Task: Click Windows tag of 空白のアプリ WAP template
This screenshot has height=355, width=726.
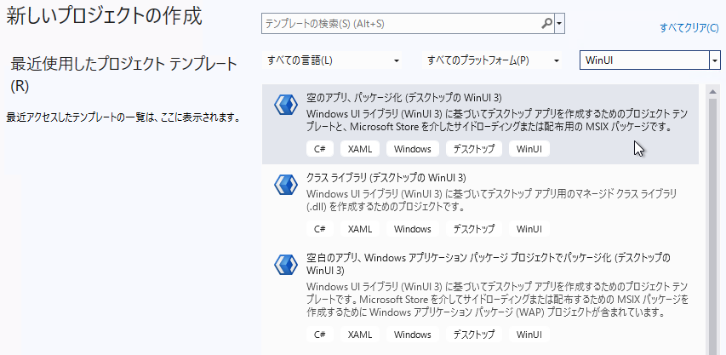Action: coord(413,335)
